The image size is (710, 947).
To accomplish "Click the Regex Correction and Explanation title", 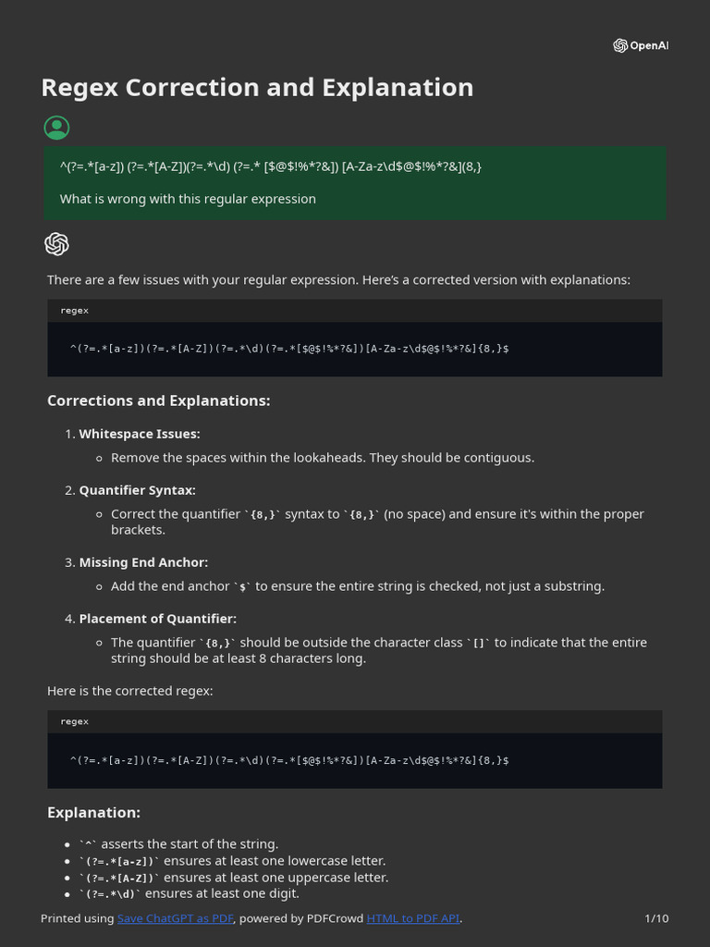I will [257, 88].
